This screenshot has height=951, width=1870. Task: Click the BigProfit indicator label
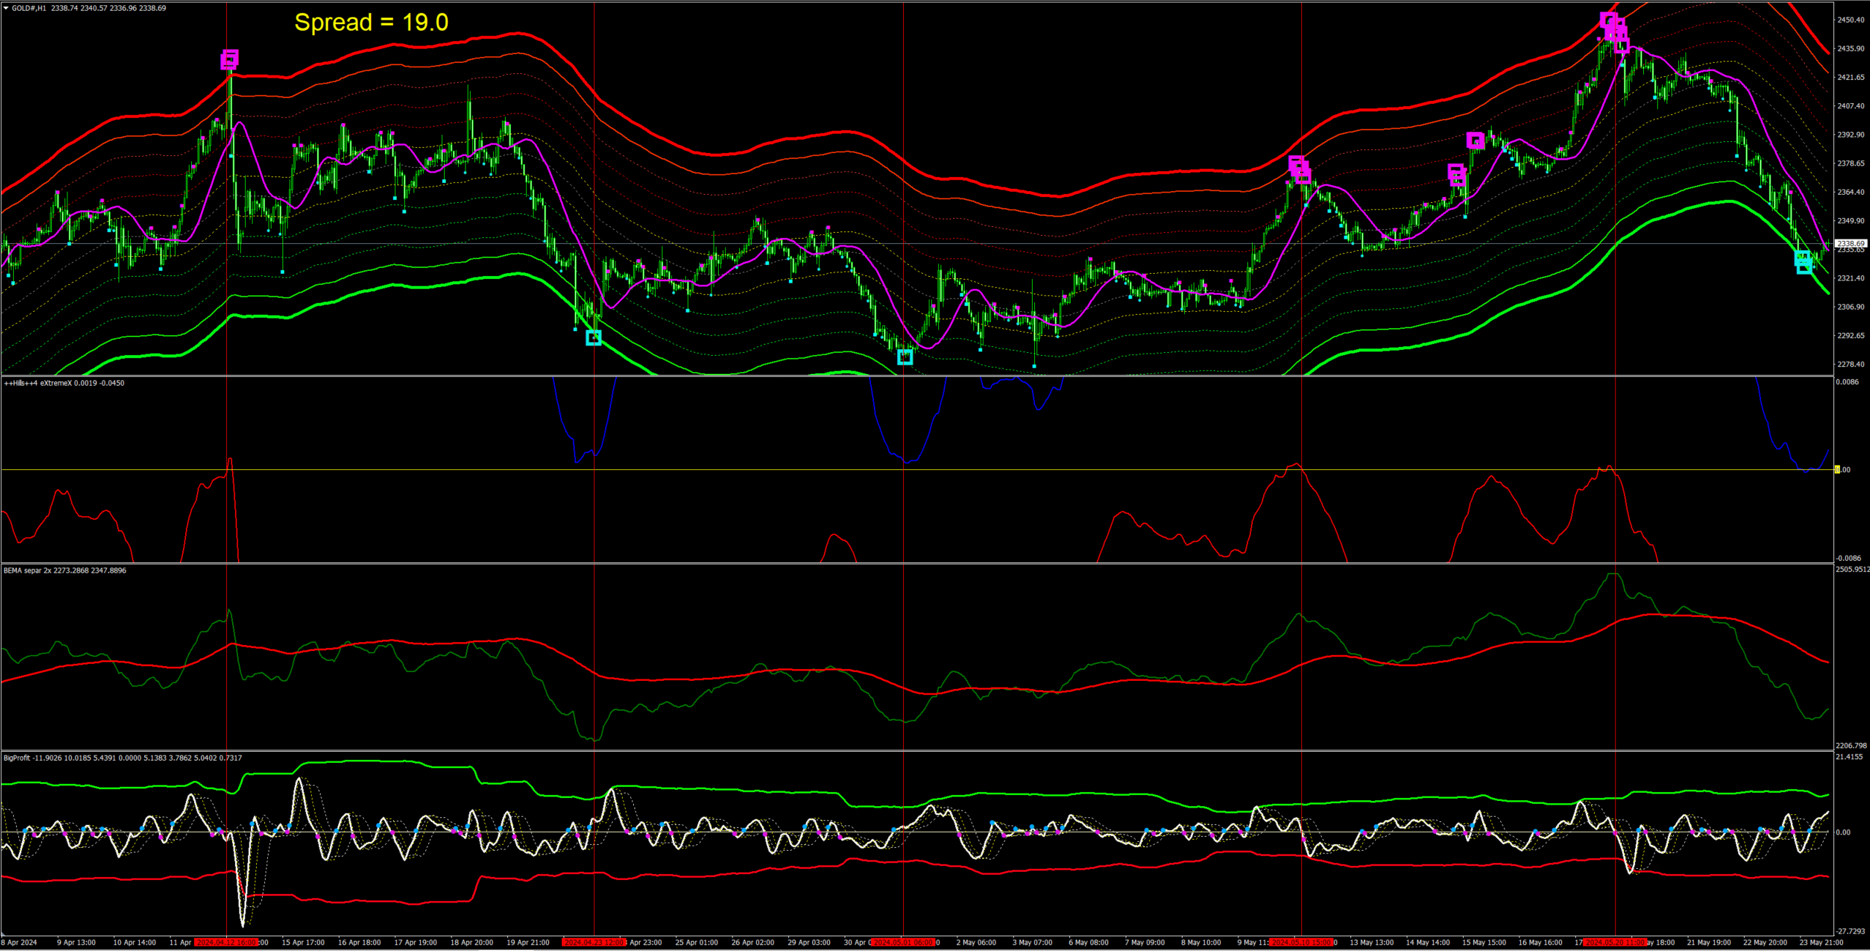click(17, 758)
